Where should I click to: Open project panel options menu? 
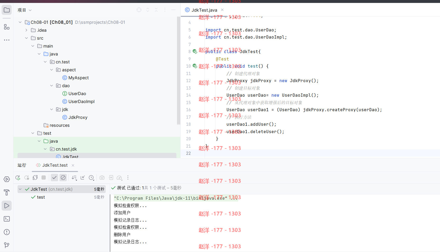pos(165,10)
